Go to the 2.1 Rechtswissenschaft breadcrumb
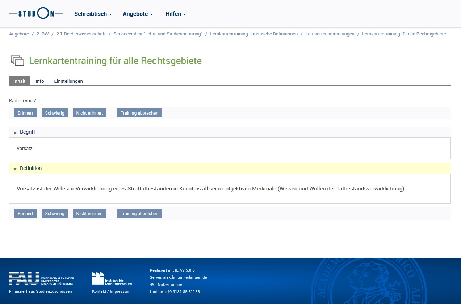 coord(81,34)
